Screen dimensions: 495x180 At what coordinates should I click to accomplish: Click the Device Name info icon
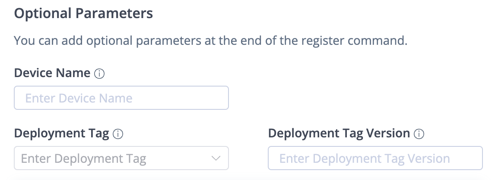(x=99, y=74)
